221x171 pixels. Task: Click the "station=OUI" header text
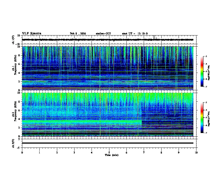(x=103, y=34)
